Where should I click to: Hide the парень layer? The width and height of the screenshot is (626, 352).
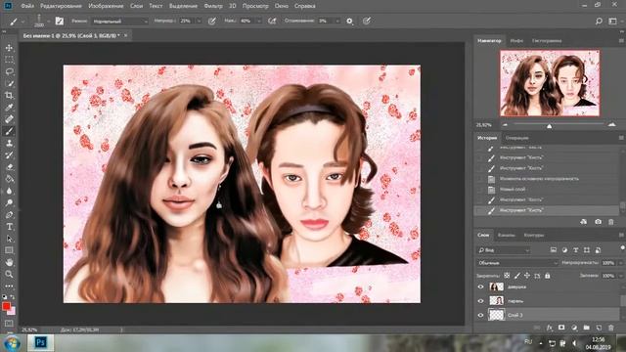[x=480, y=301]
